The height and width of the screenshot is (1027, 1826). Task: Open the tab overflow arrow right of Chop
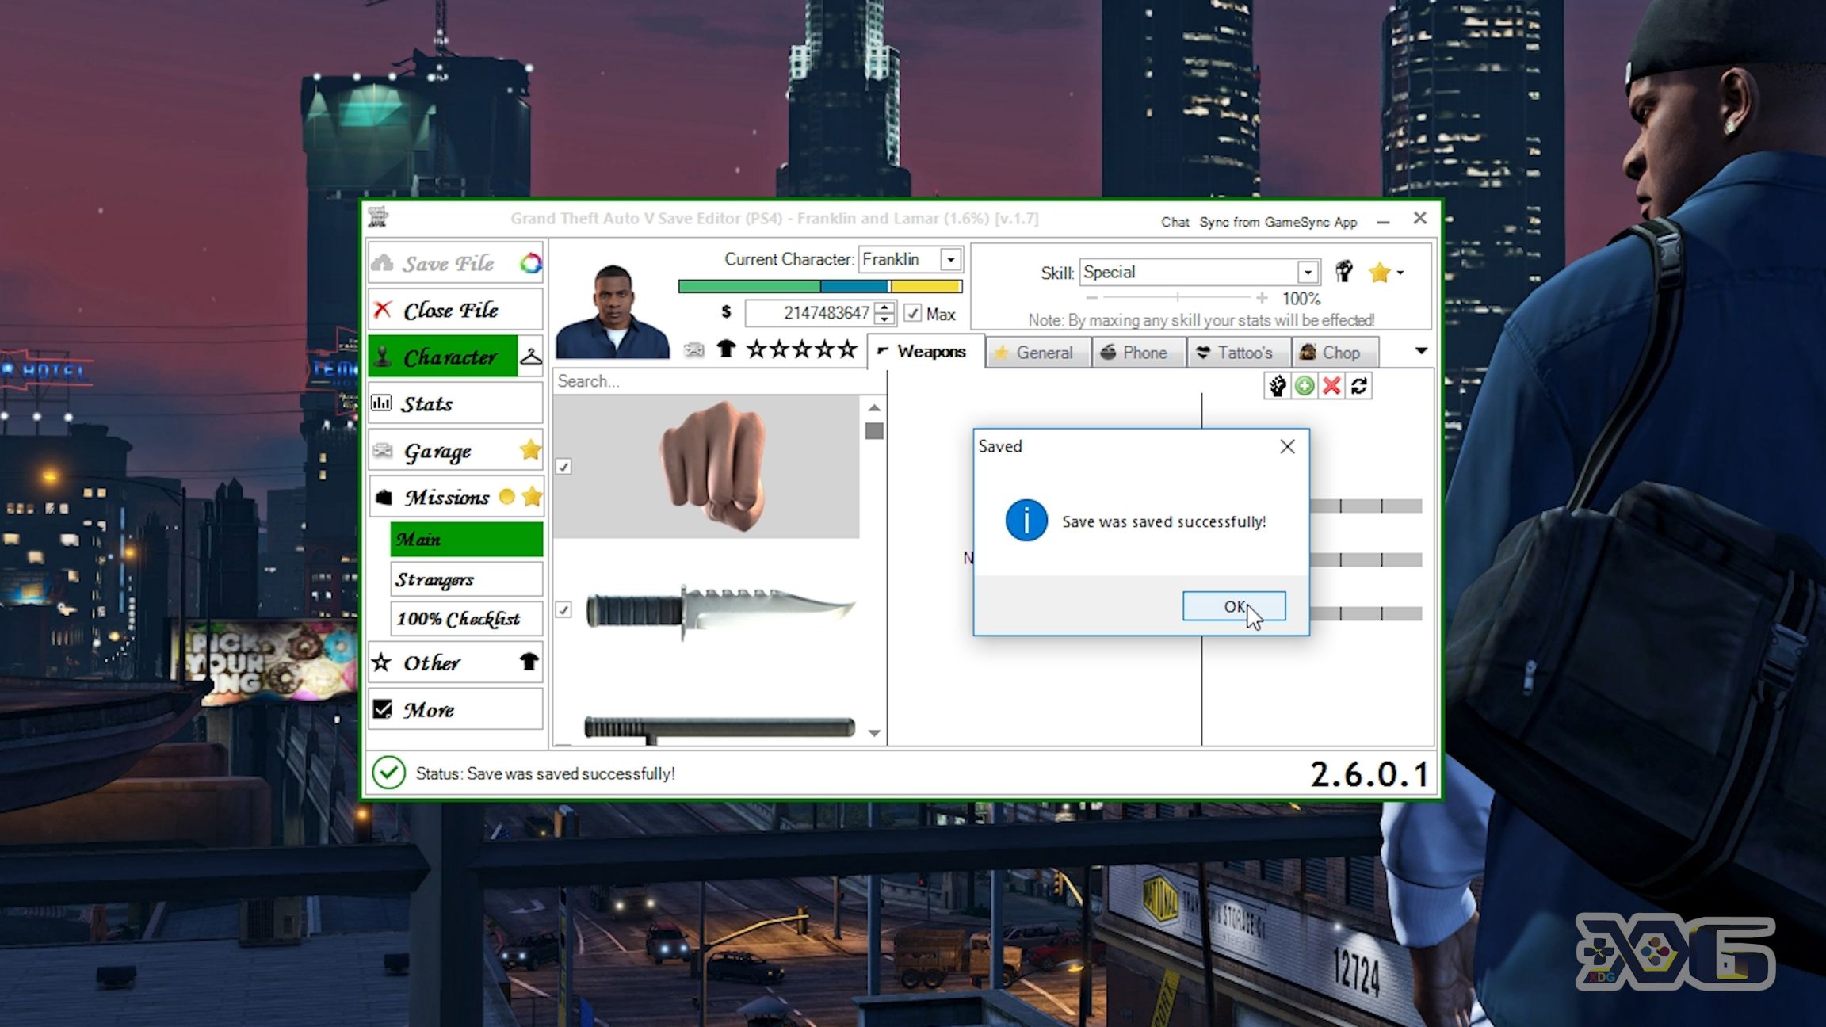(x=1421, y=351)
